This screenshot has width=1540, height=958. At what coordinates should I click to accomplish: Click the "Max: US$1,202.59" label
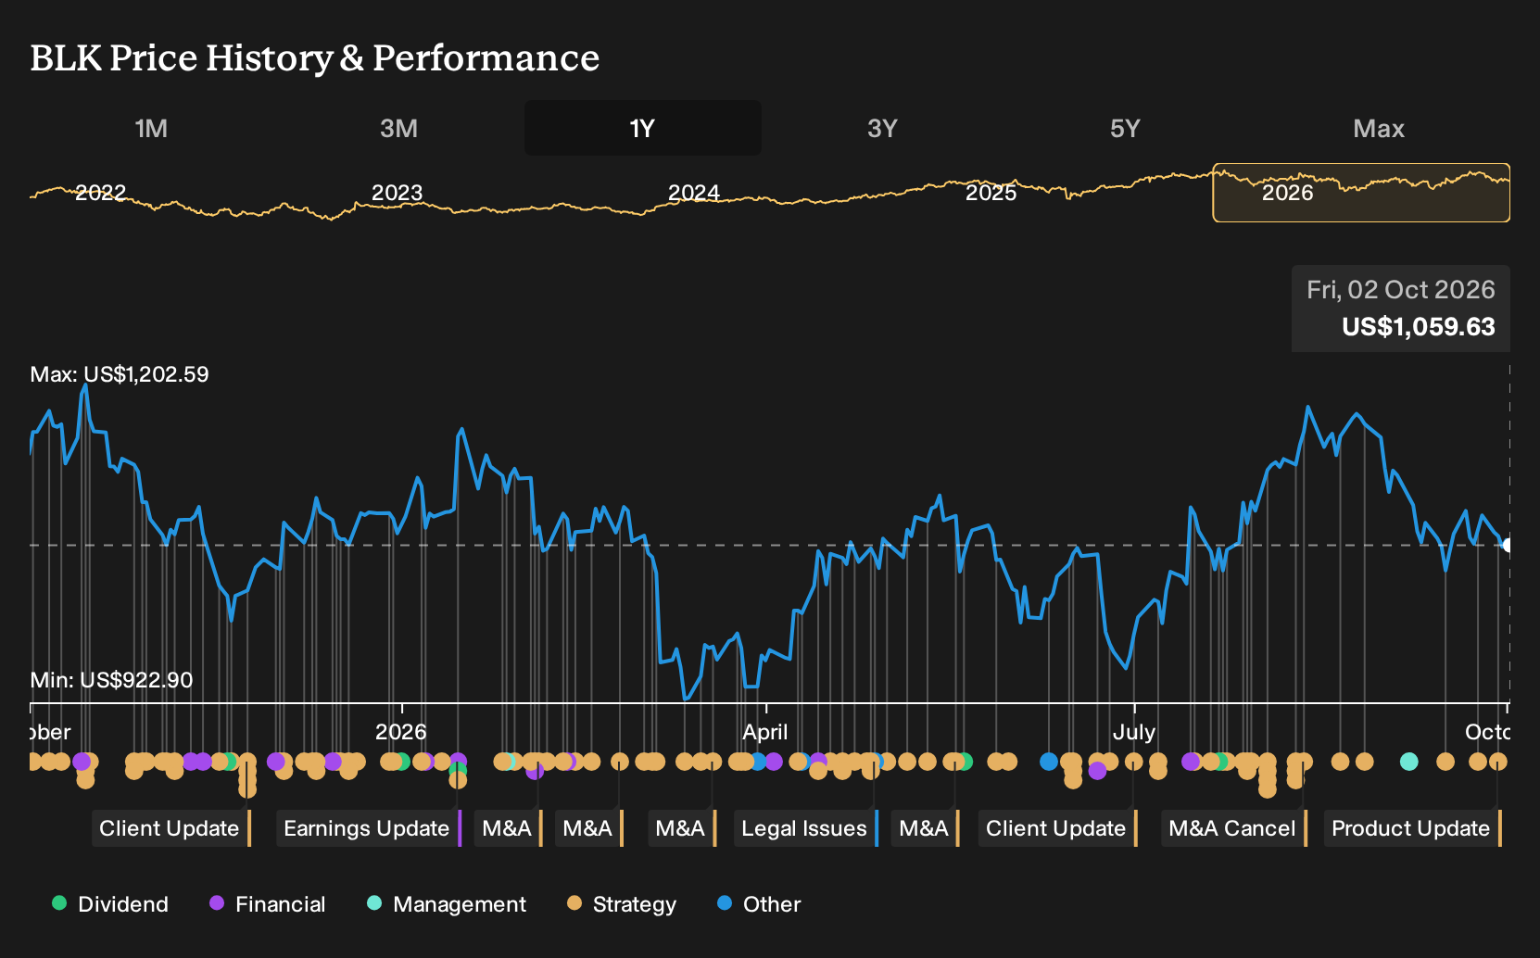(120, 374)
